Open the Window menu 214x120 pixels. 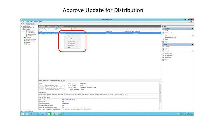(x=36, y=21)
